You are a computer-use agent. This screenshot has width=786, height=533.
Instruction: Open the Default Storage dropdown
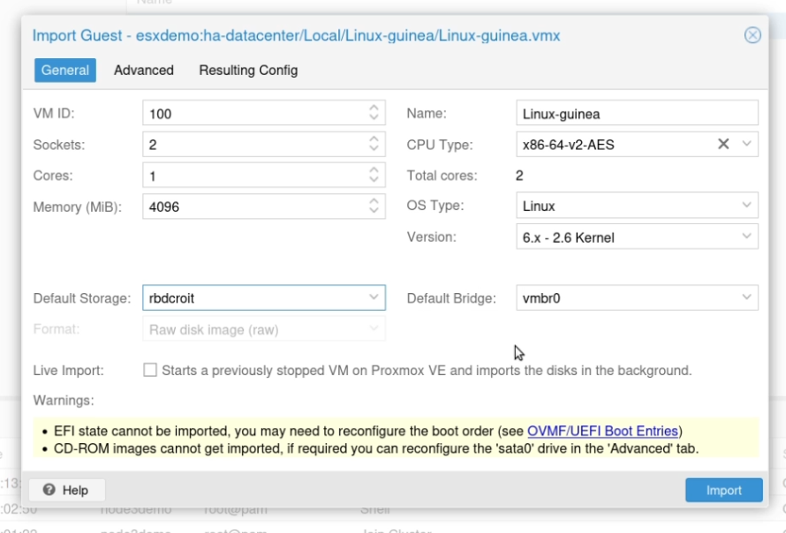374,297
